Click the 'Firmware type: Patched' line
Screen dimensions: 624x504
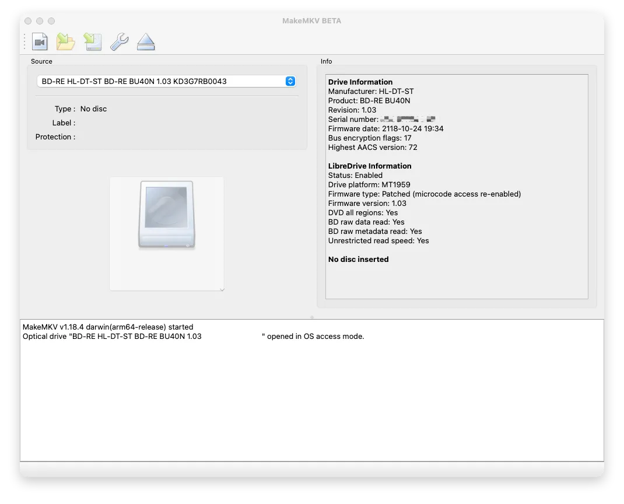(424, 194)
